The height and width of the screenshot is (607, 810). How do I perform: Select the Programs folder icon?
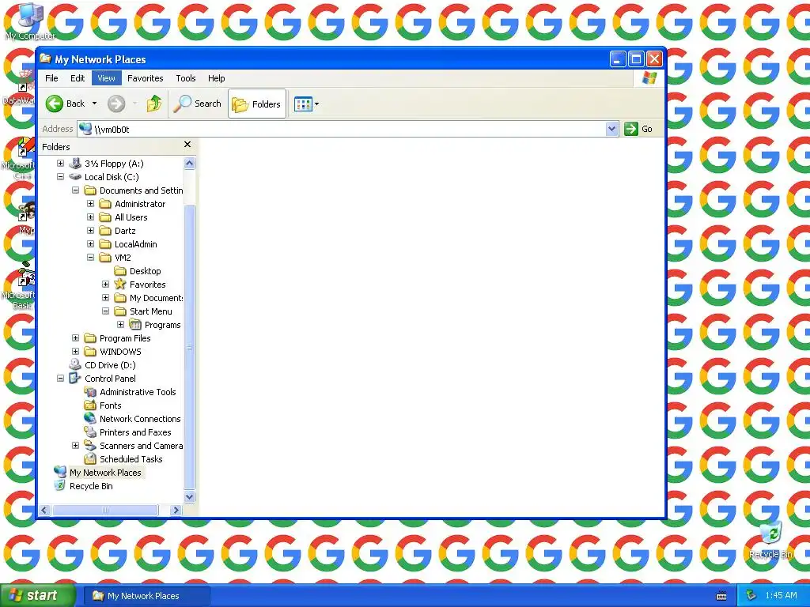[x=135, y=324]
